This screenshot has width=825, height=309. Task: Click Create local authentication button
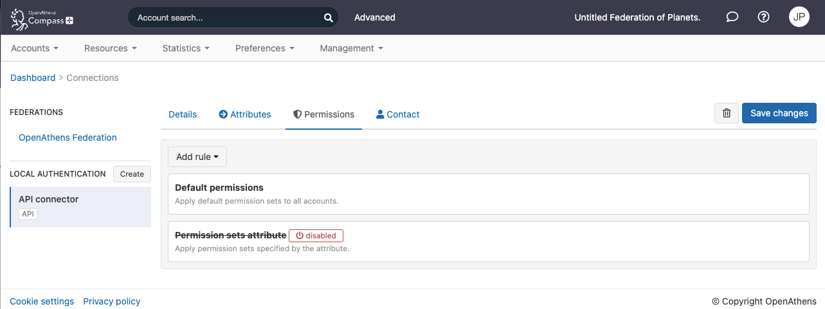tap(132, 174)
